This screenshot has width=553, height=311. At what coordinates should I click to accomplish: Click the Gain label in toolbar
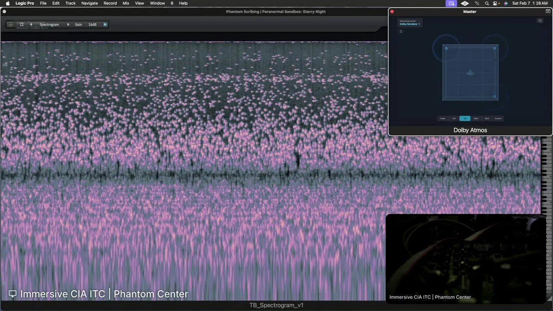(78, 25)
